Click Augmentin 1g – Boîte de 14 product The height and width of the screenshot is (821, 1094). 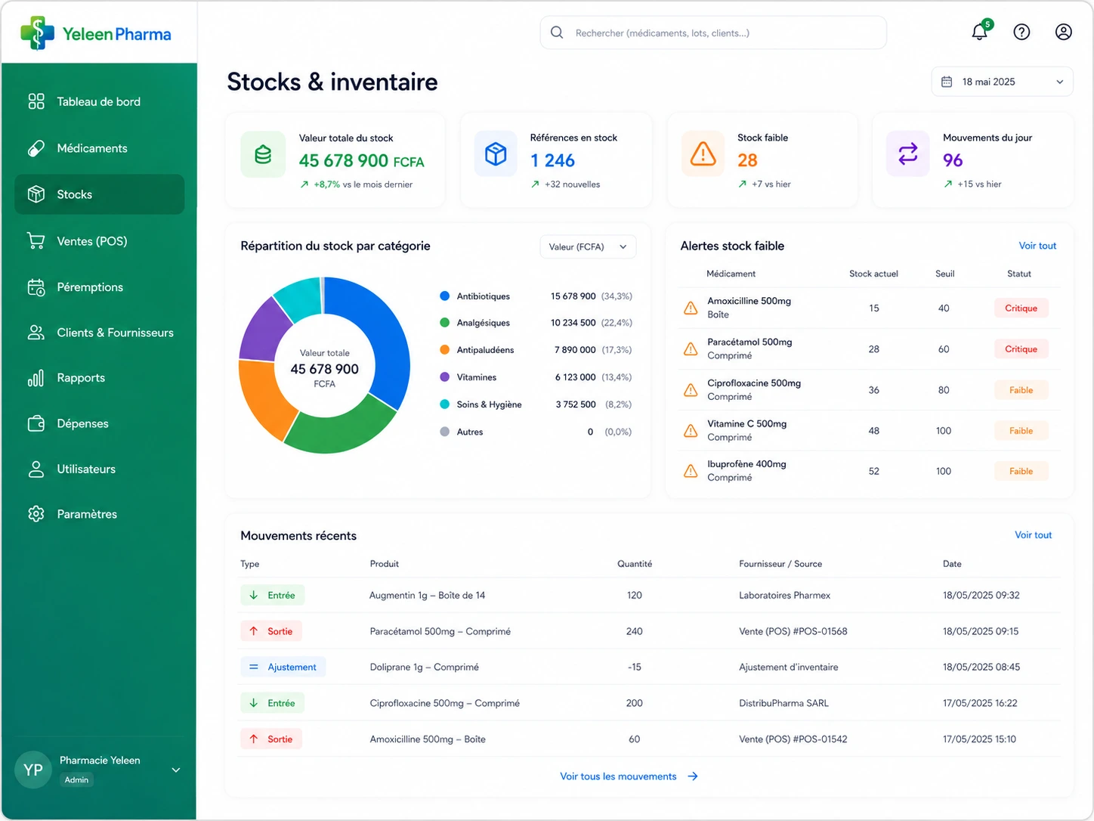coord(428,595)
